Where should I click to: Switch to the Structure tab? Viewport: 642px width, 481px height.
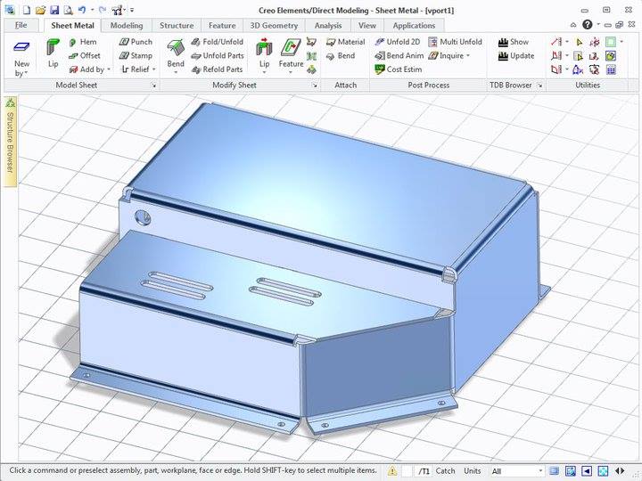tap(177, 25)
